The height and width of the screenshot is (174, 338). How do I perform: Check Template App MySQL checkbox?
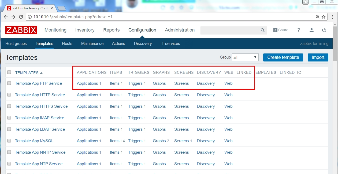(9, 141)
